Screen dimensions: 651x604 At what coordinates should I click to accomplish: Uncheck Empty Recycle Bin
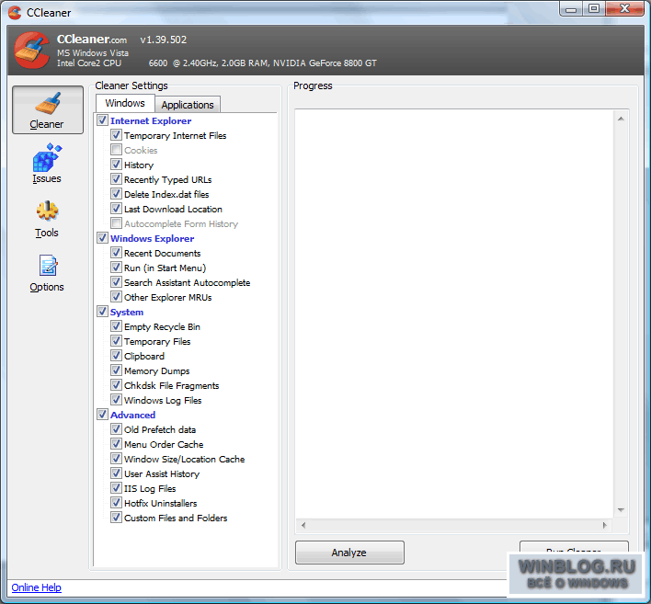[116, 326]
